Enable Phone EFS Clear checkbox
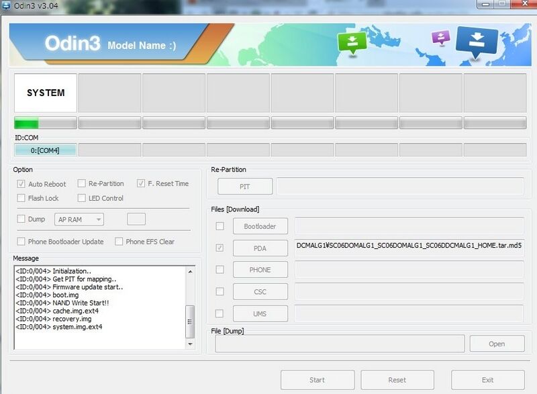The height and width of the screenshot is (394, 537). click(x=119, y=242)
